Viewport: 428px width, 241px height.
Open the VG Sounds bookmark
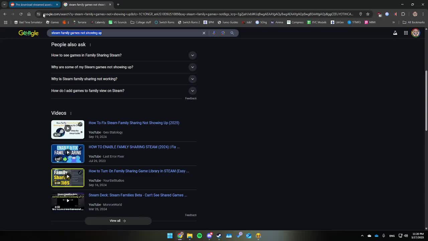[x=118, y=22]
